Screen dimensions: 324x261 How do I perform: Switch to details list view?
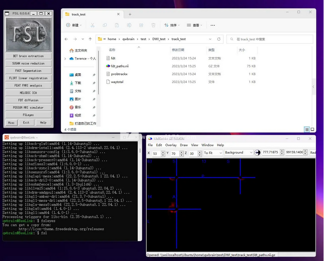coord(306,129)
